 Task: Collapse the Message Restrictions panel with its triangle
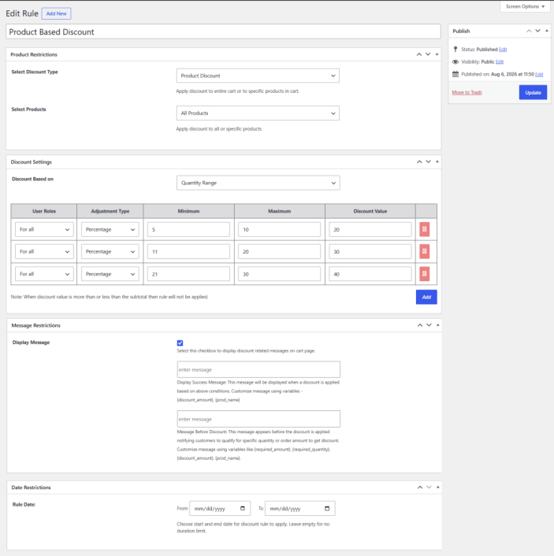(x=437, y=324)
